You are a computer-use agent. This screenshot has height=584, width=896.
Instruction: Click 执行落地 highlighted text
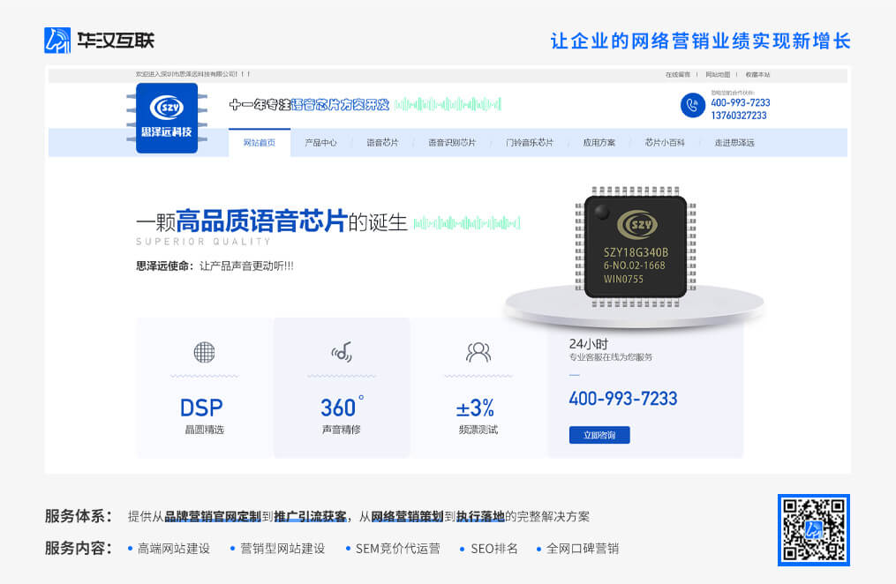pos(480,517)
